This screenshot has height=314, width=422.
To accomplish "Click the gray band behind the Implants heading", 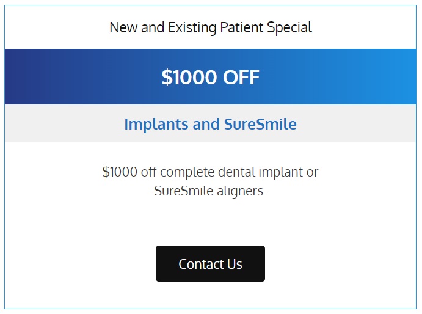I will click(x=67, y=123).
